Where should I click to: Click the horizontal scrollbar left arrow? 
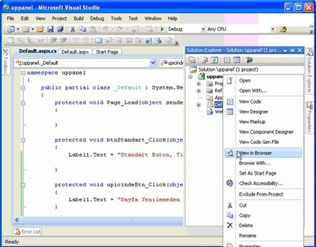(17, 220)
